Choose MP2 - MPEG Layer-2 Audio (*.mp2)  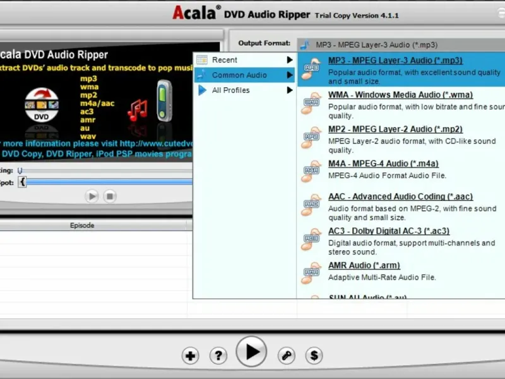pyautogui.click(x=395, y=129)
